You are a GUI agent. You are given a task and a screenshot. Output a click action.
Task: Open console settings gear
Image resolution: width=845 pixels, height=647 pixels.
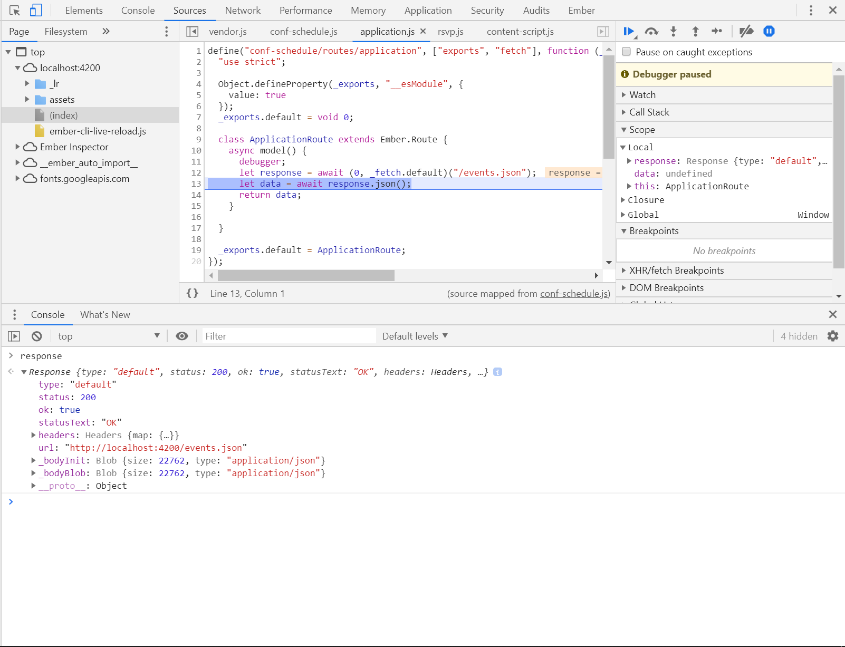(x=833, y=336)
